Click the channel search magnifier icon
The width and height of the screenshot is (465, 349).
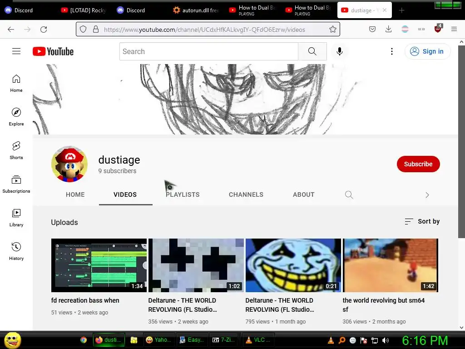pos(349,194)
